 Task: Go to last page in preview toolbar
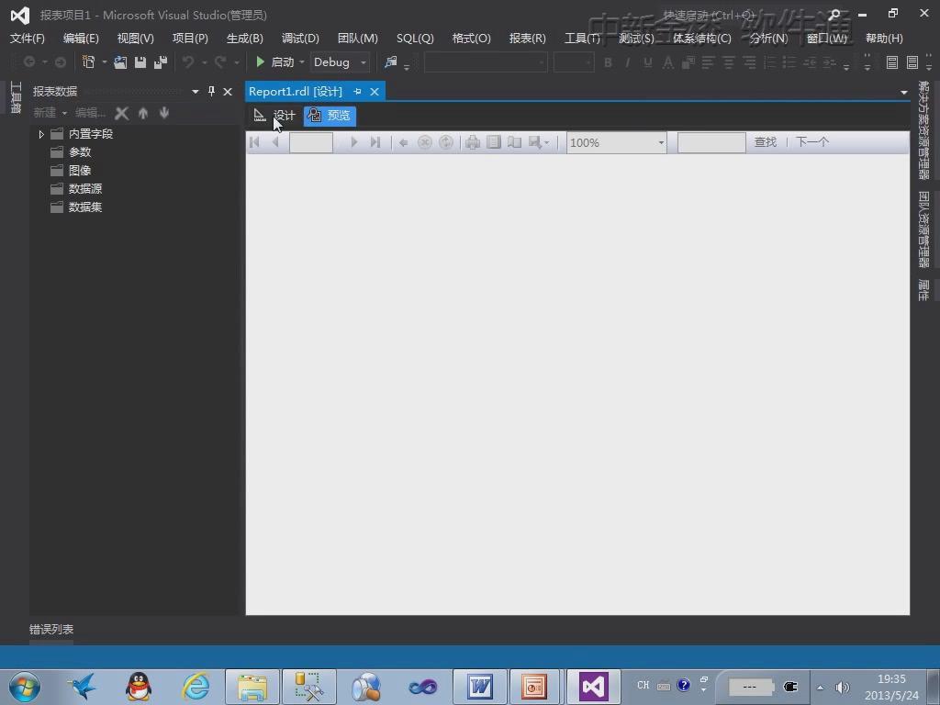pos(375,142)
